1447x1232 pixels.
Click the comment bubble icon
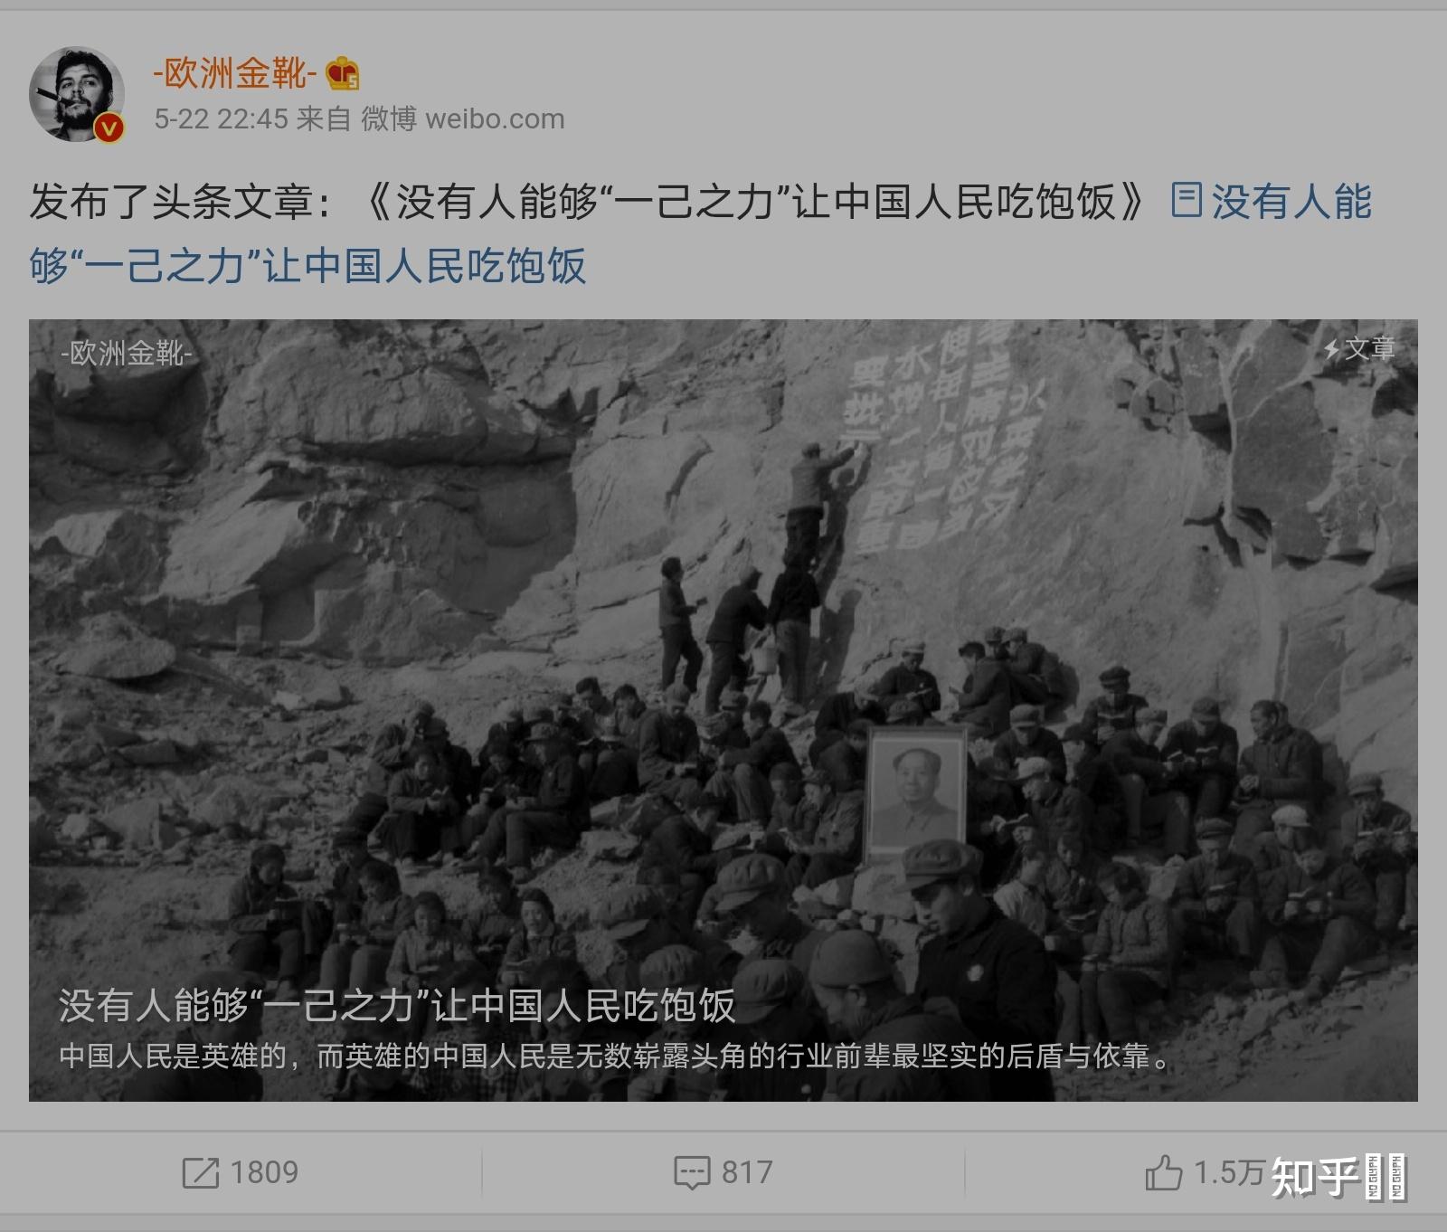tap(692, 1173)
